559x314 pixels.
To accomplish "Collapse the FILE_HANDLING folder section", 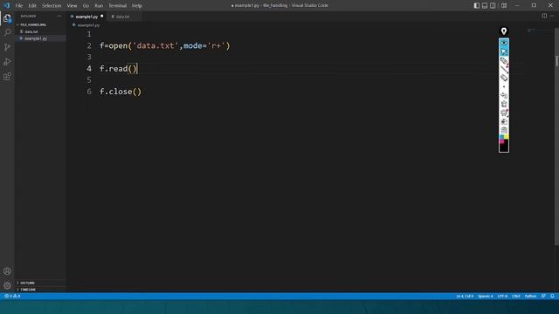I will pyautogui.click(x=40, y=24).
